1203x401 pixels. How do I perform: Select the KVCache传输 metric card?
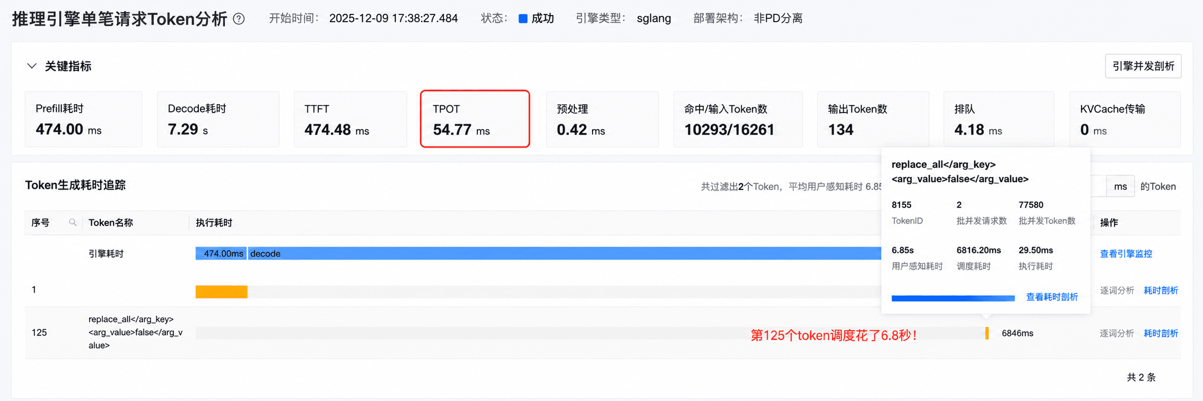1125,119
